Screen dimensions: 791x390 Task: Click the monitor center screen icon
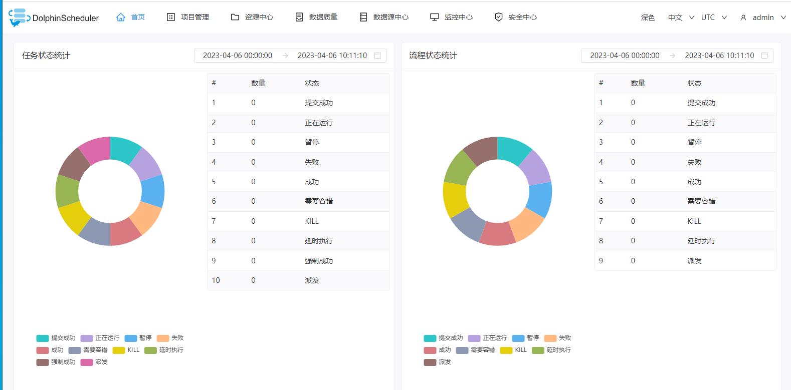click(x=435, y=18)
